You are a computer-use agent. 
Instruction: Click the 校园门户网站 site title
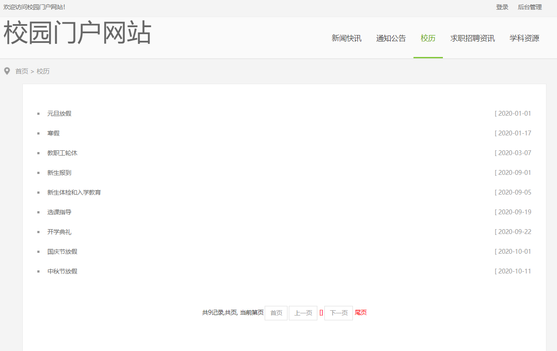(x=77, y=33)
